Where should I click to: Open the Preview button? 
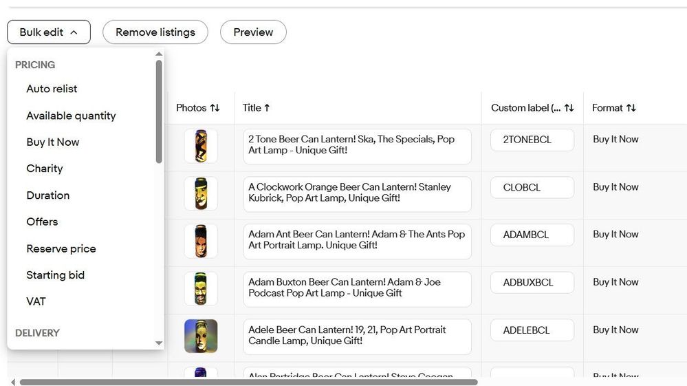pyautogui.click(x=253, y=32)
